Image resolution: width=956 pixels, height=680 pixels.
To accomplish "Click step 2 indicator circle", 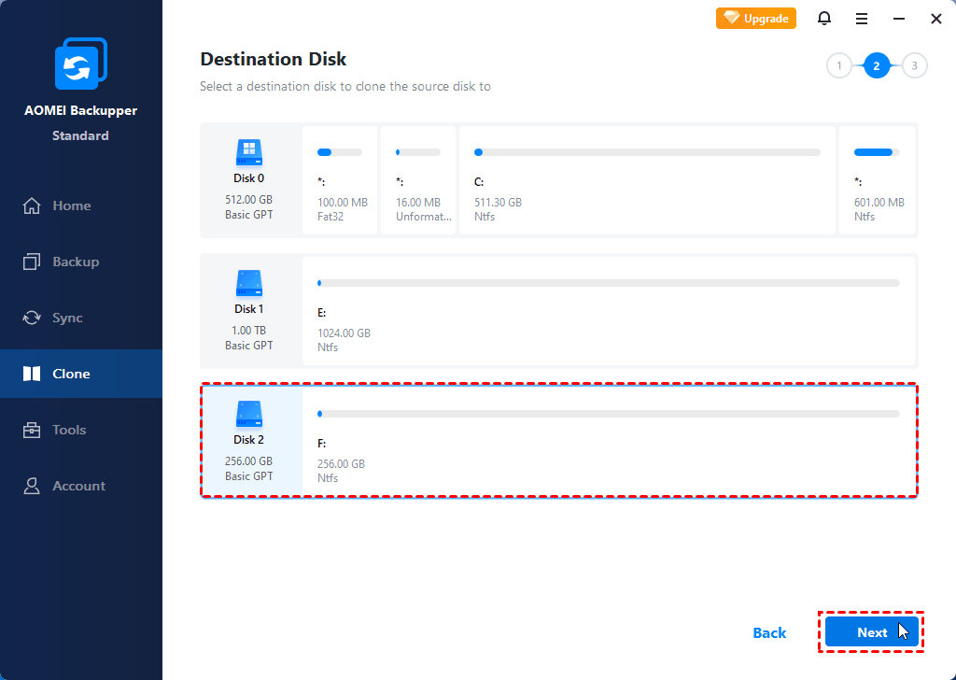I will (877, 66).
